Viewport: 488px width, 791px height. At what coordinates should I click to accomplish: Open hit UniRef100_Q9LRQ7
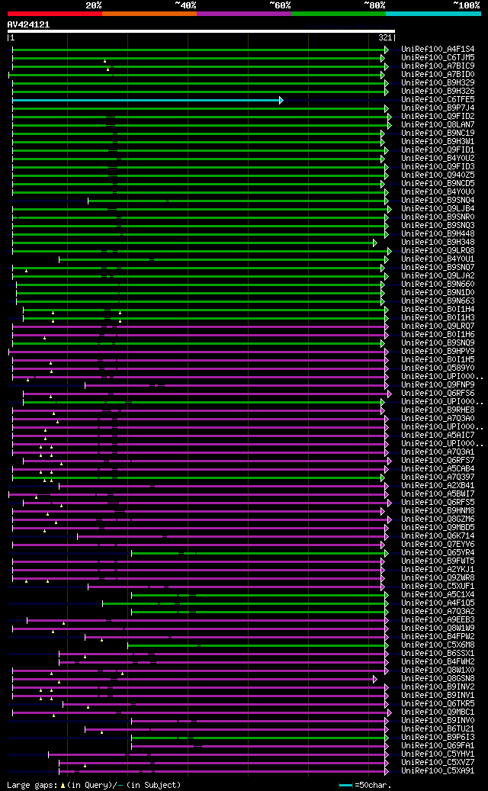pyautogui.click(x=438, y=326)
